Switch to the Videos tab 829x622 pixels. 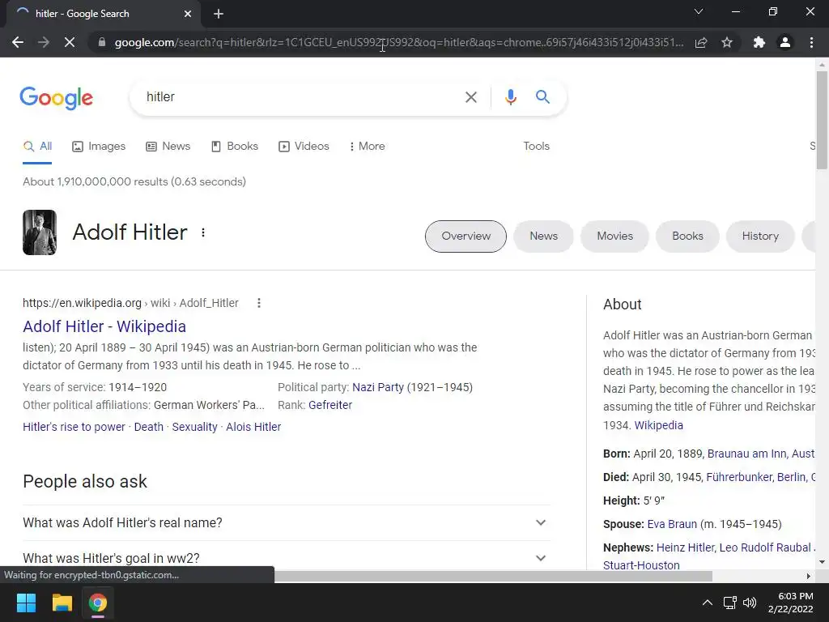(x=304, y=147)
